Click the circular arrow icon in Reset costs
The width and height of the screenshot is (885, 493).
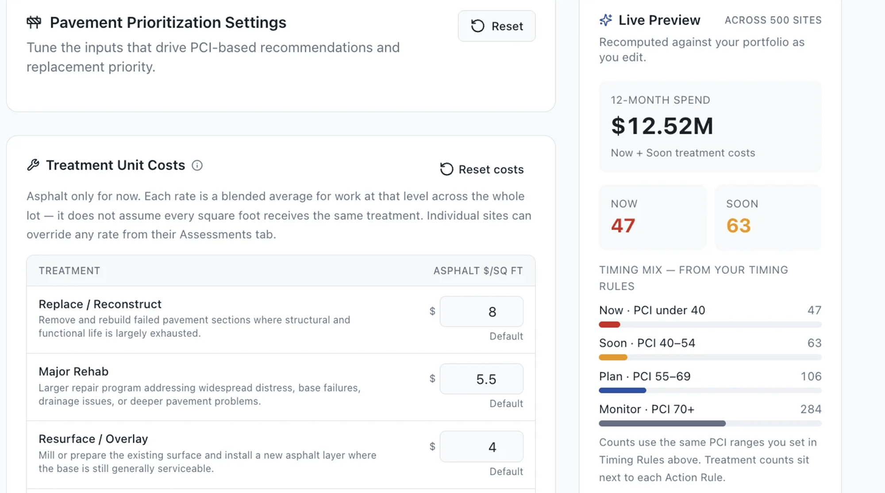pos(446,169)
